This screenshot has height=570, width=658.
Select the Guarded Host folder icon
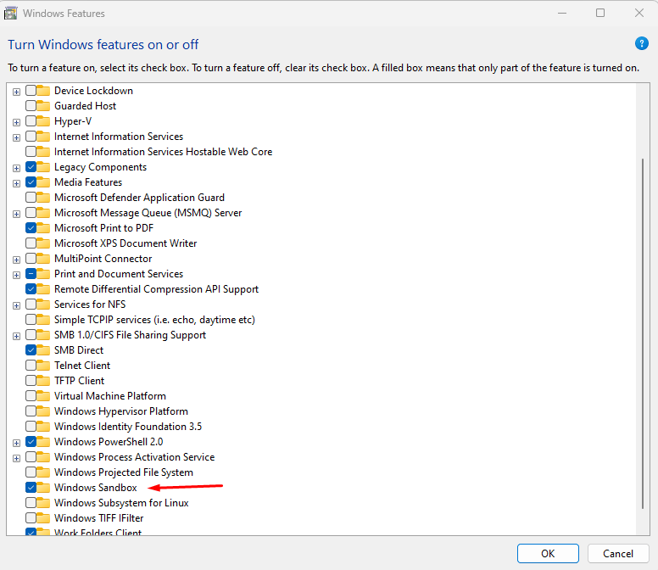coord(43,106)
